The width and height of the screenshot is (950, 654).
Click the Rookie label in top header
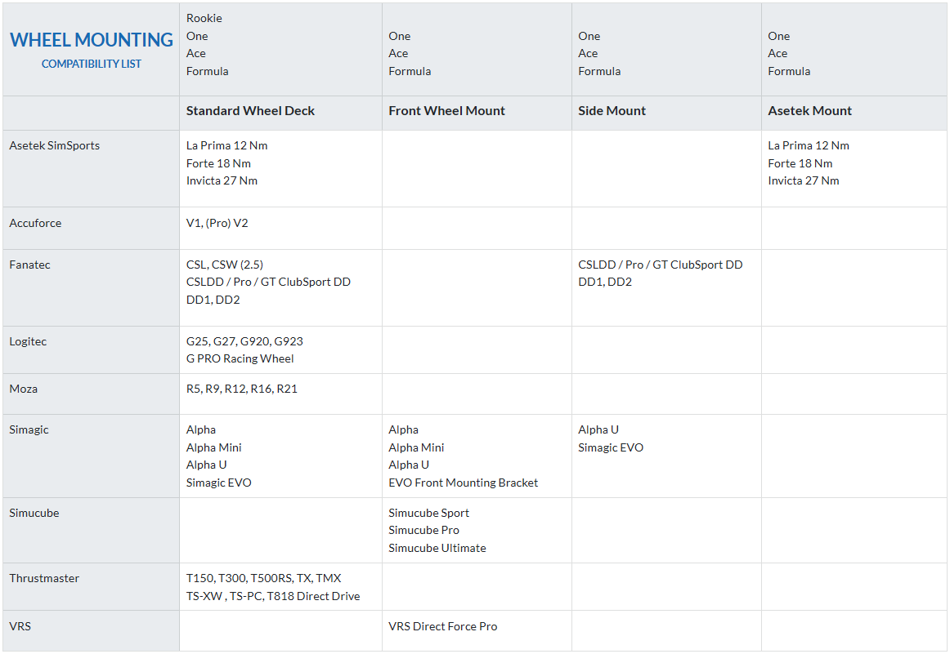click(x=204, y=18)
